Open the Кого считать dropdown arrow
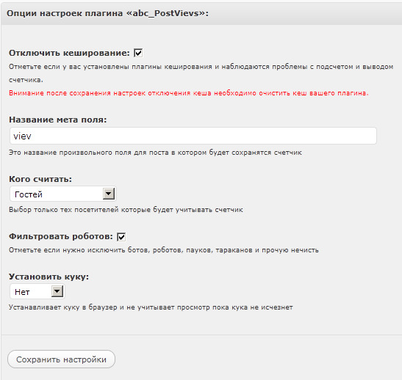 (x=109, y=194)
